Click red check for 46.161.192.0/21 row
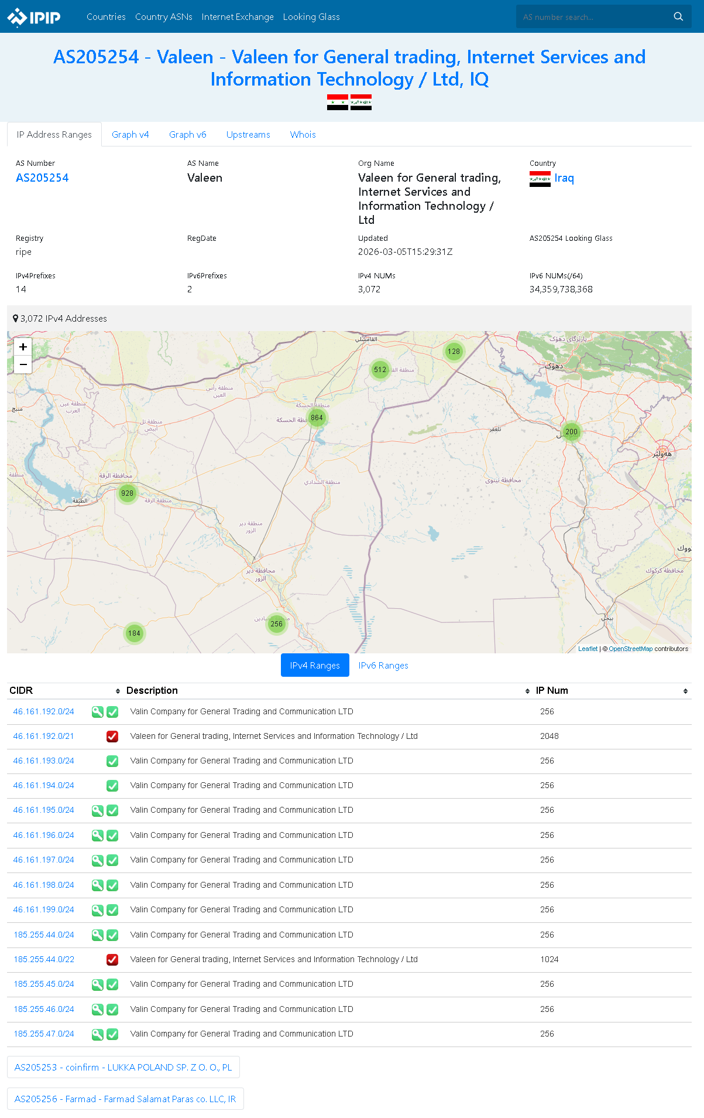 point(112,737)
